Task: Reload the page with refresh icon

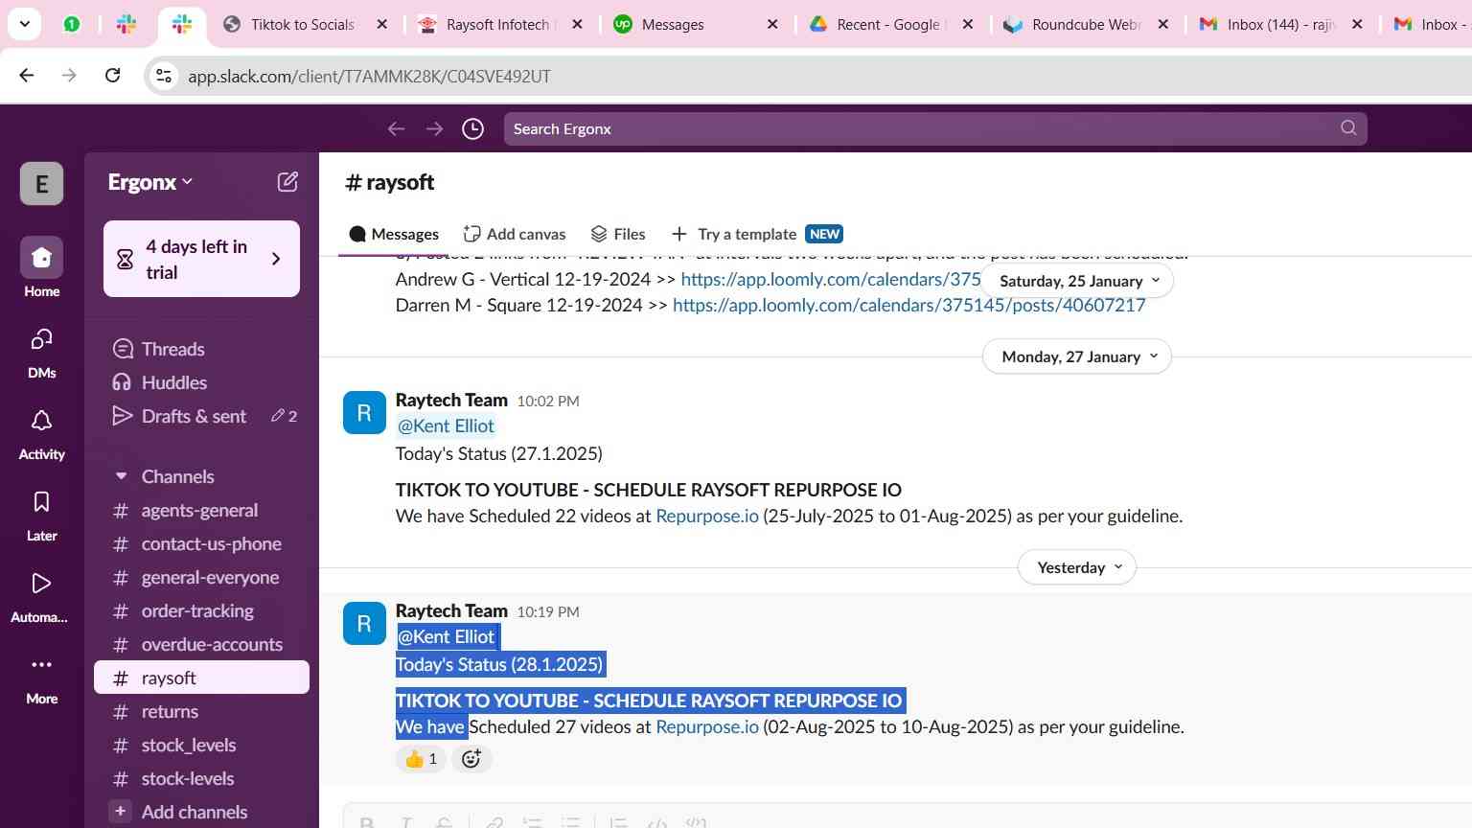Action: click(112, 76)
